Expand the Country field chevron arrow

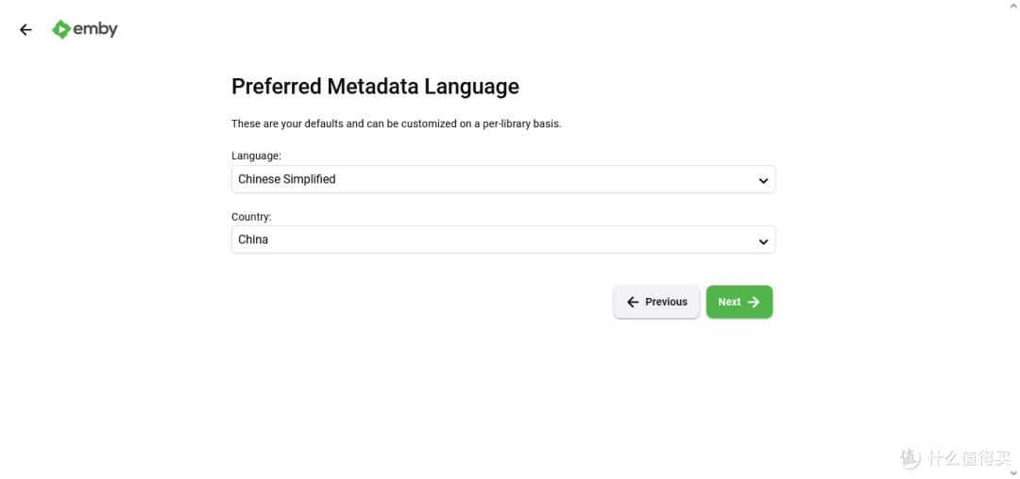[x=763, y=241]
